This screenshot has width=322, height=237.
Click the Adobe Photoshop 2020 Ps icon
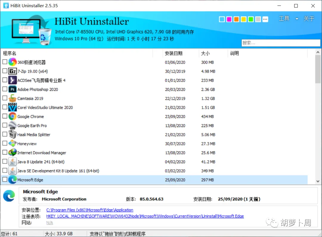click(12, 89)
